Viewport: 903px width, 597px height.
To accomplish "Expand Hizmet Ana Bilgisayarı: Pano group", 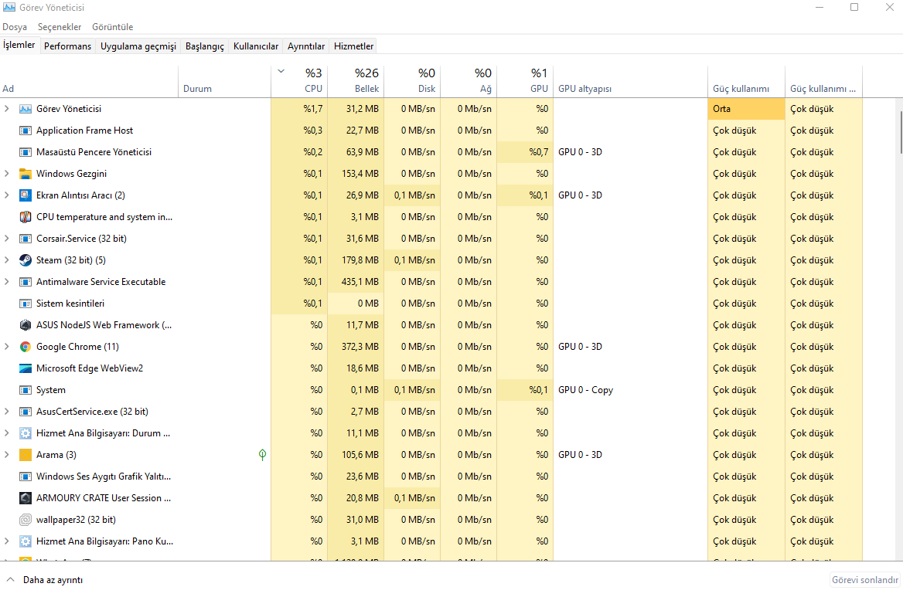I will [x=7, y=541].
